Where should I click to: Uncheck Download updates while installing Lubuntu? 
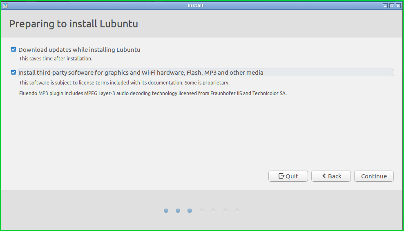13,49
